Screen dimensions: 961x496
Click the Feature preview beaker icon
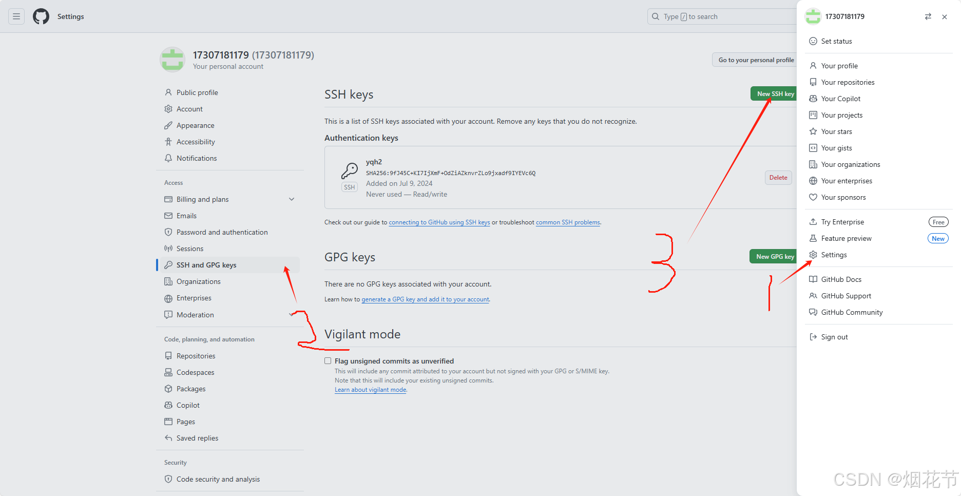pos(813,238)
